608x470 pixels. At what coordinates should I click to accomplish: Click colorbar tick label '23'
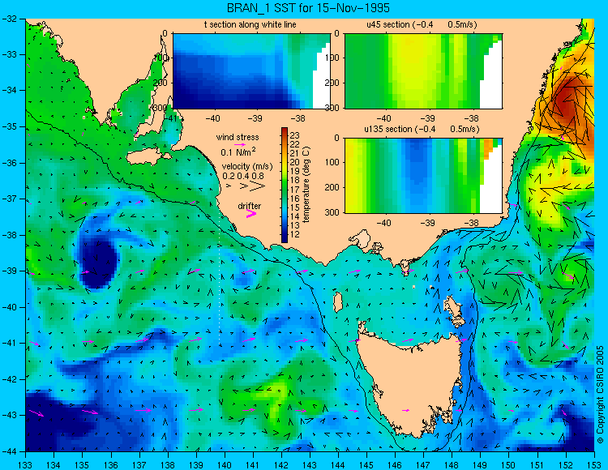[295, 135]
